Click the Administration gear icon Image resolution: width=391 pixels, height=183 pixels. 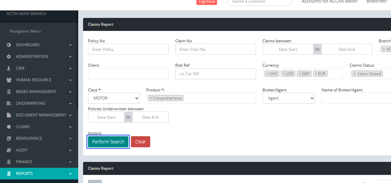9,57
